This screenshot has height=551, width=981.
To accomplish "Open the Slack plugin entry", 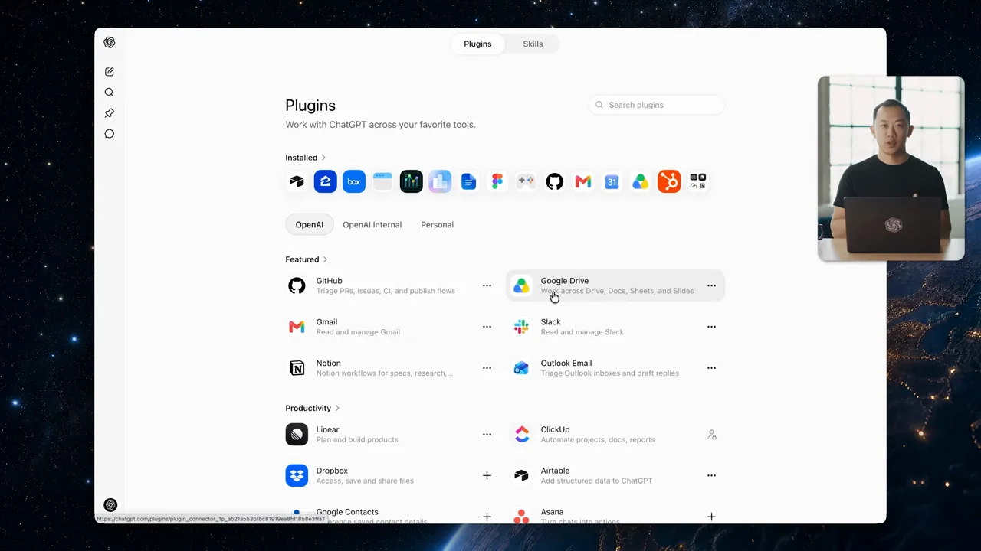I will [615, 328].
